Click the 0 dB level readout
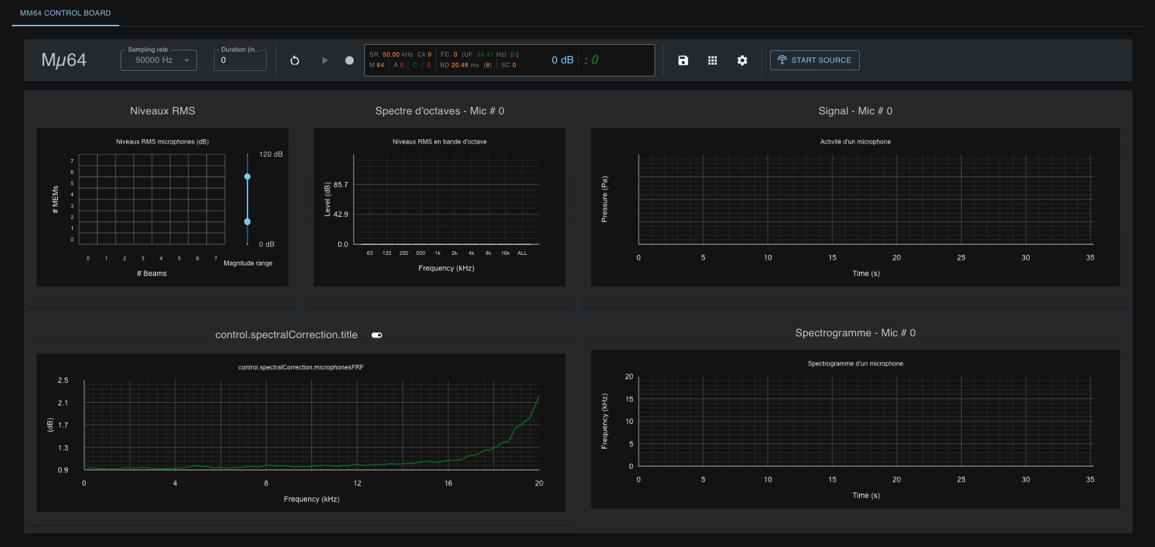Image resolution: width=1155 pixels, height=547 pixels. coord(562,60)
